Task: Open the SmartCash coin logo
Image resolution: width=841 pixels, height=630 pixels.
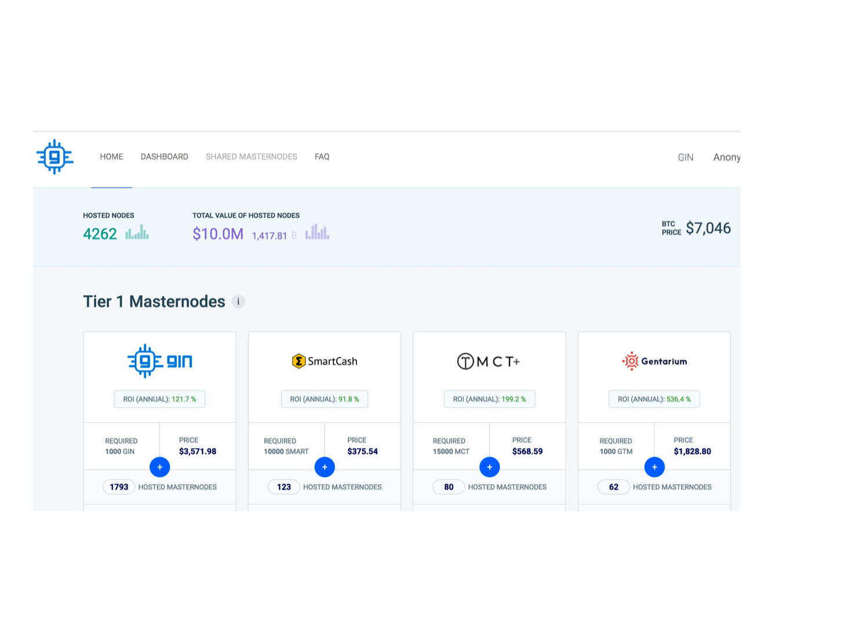Action: coord(325,361)
